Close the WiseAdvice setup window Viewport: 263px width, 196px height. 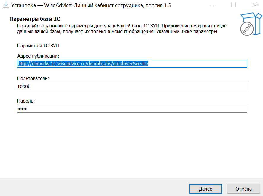254,5
